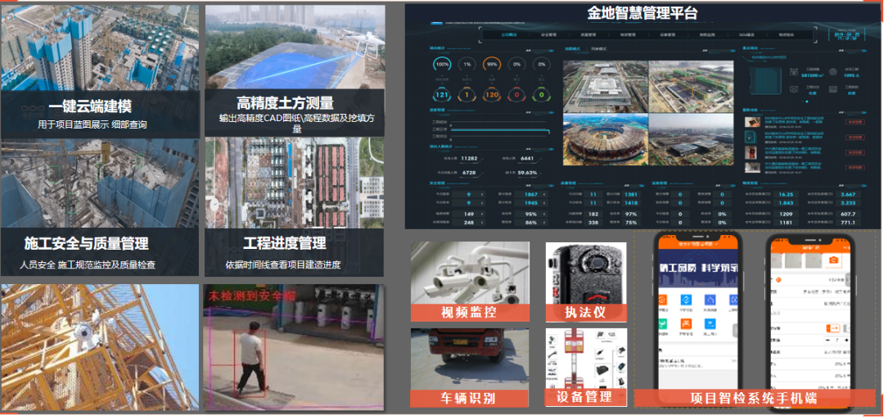884x420 pixels.
Task: Expand the chevron beside the 1945 value
Action: point(545,202)
